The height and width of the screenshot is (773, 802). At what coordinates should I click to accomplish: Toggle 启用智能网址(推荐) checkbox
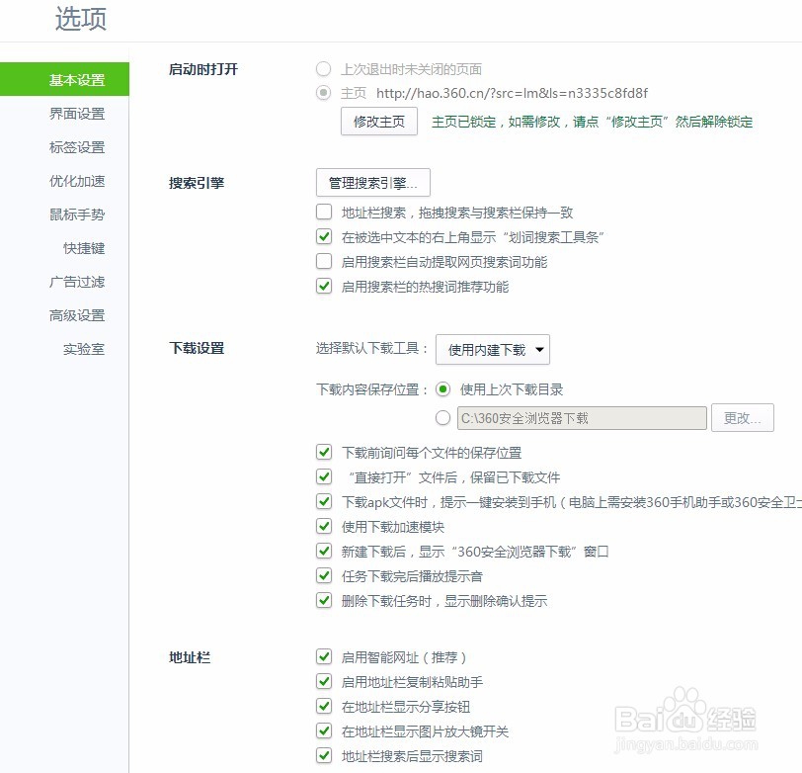(324, 656)
